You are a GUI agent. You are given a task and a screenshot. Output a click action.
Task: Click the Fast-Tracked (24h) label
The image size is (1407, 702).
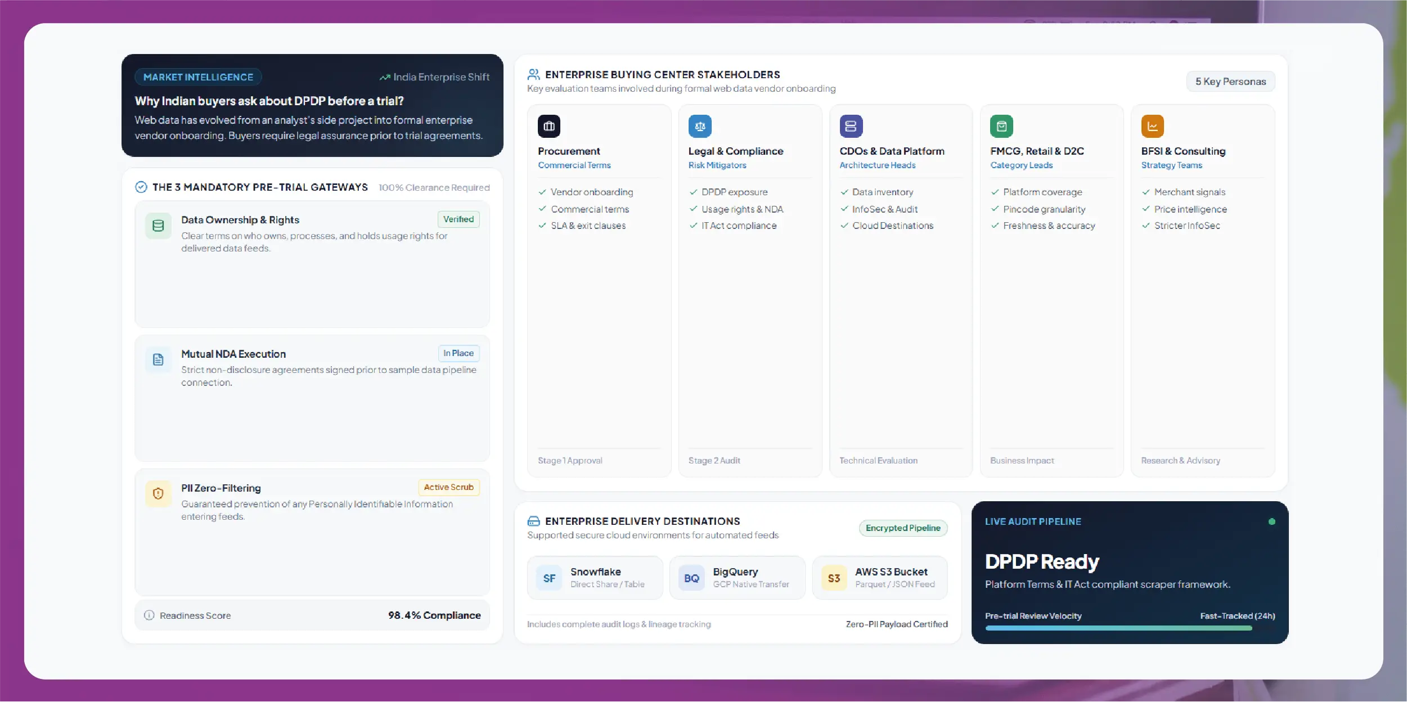pyautogui.click(x=1237, y=616)
